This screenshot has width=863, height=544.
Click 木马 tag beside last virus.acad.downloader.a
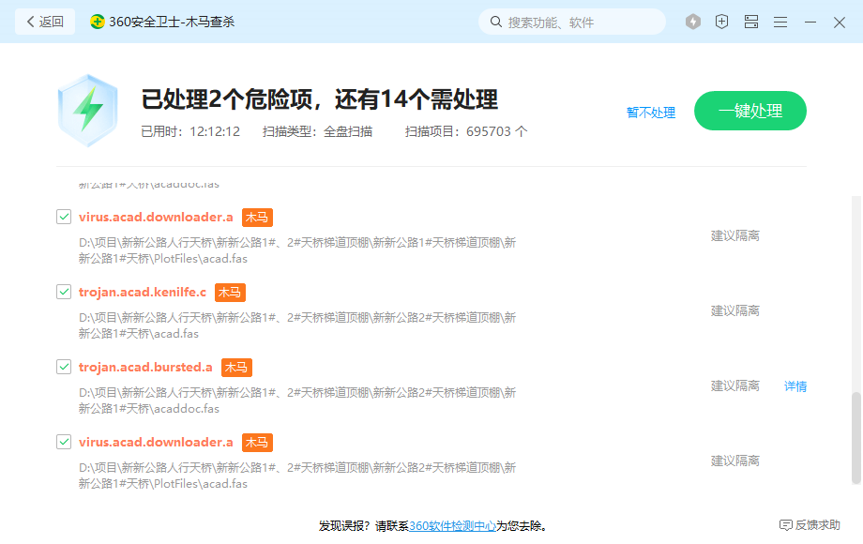pyautogui.click(x=257, y=443)
